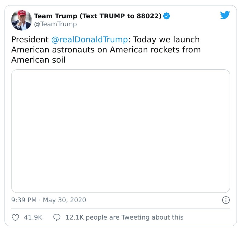This screenshot has width=242, height=232.
Task: Click 'May 30, 2020' date text
Action: click(65, 200)
